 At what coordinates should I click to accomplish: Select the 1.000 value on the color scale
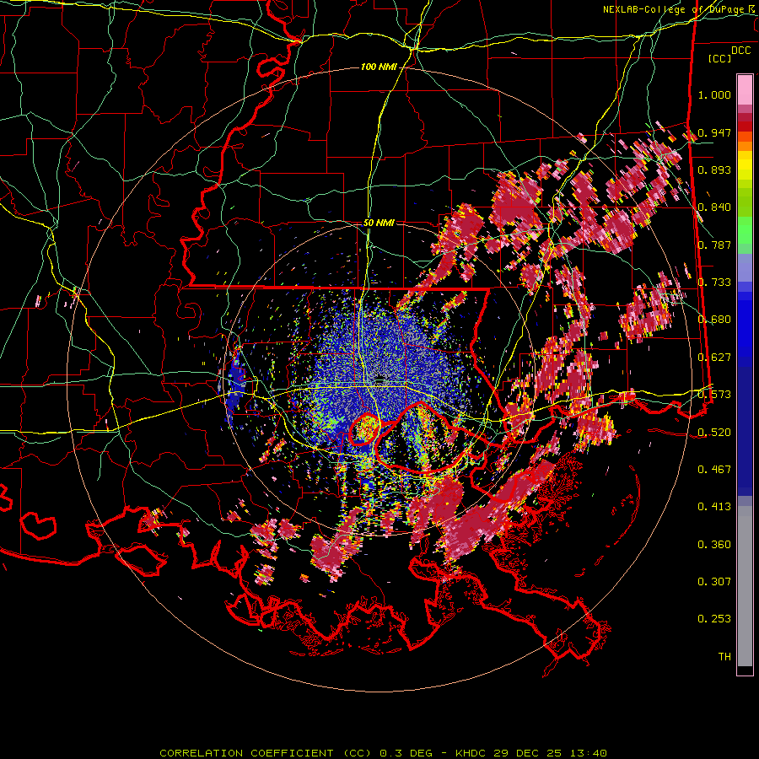[x=714, y=94]
